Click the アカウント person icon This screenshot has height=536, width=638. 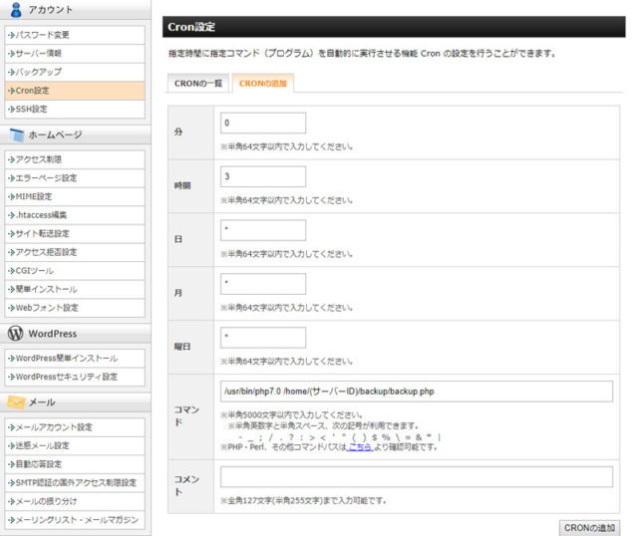click(16, 9)
